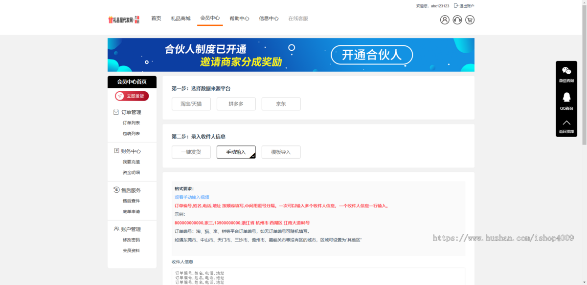The width and height of the screenshot is (587, 285).
Task: Choose 模板导入 entry method
Action: (x=281, y=152)
